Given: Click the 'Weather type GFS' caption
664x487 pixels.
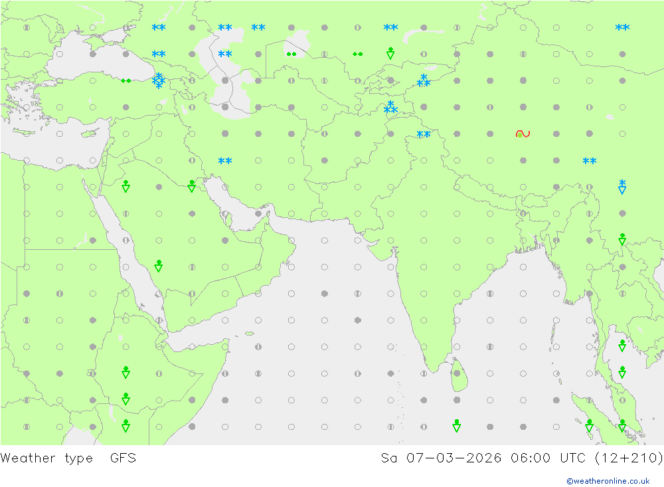Looking at the screenshot, I should [x=68, y=458].
